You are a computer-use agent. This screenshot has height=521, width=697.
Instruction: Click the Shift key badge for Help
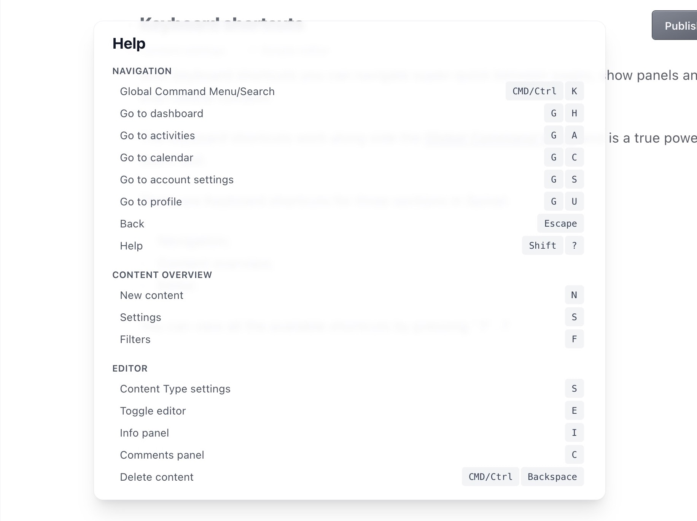click(542, 246)
